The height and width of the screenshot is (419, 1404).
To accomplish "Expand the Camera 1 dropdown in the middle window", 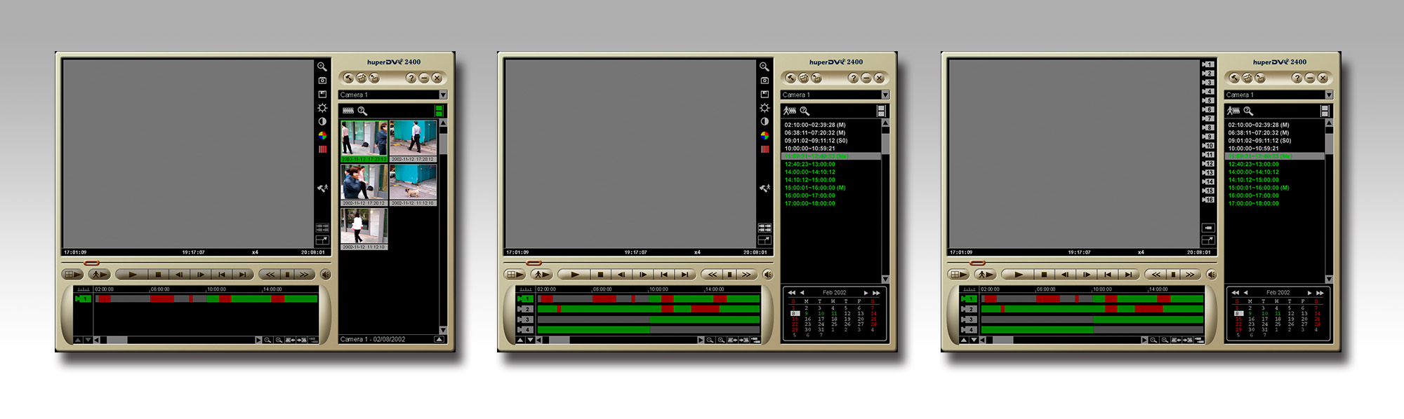I will point(885,95).
